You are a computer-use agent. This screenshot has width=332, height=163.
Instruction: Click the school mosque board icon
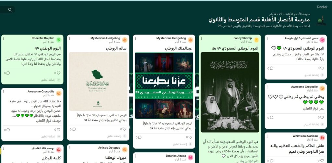pos(321,21)
